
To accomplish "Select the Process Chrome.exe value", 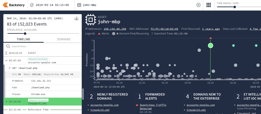I will pos(38,94).
